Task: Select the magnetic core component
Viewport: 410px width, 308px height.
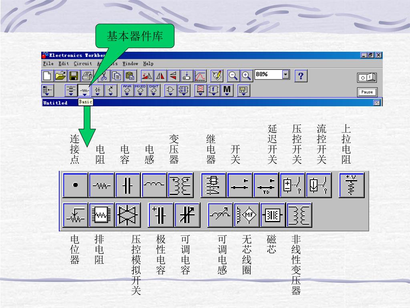Action: point(273,215)
